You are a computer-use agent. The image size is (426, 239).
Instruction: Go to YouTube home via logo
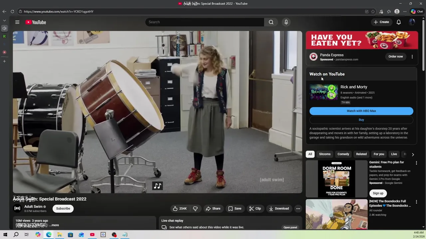[36, 22]
